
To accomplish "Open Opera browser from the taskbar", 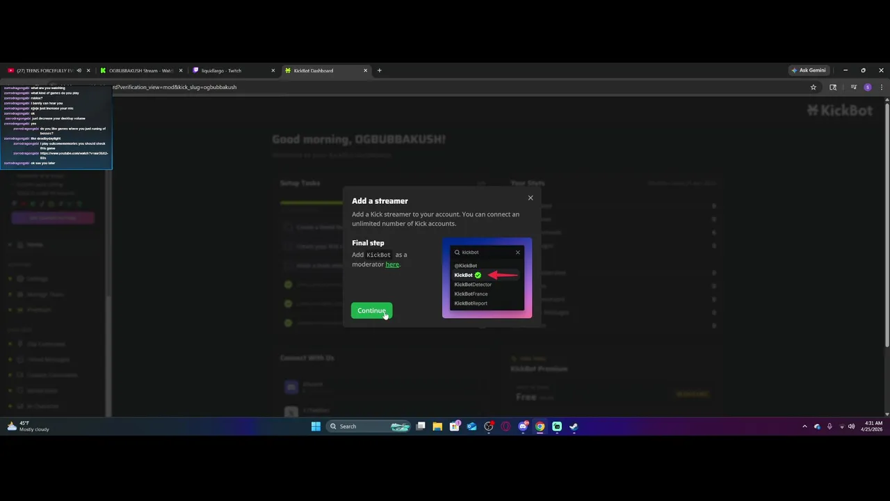I will coord(505,427).
